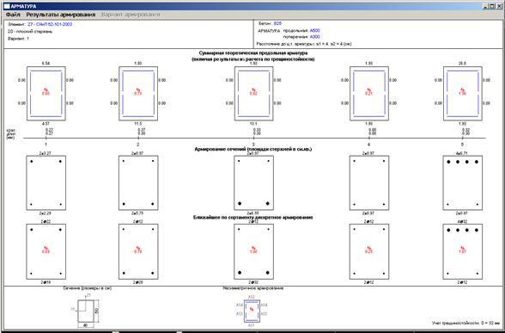Click the продольная rebar class A500
This screenshot has width=505, height=333.
(x=315, y=31)
